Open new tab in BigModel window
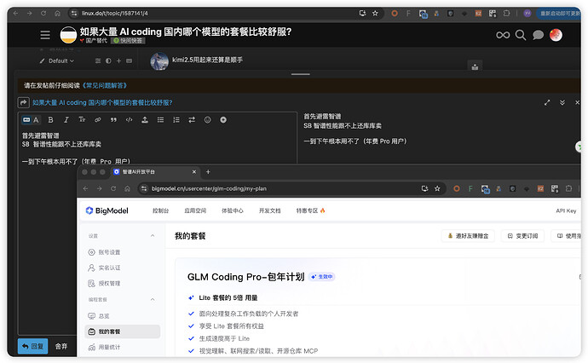Screen dimensions: 588x363 tap(208, 172)
